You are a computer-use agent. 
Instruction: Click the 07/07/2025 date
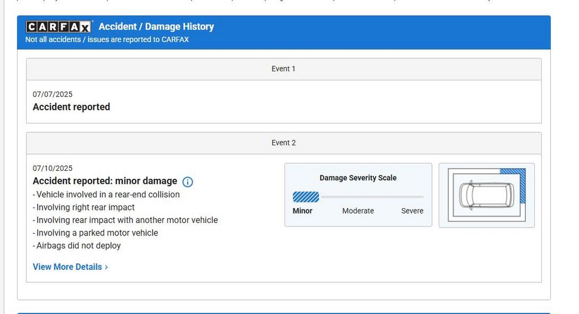53,94
